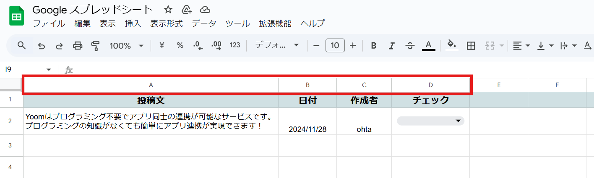Toggle italic formatting
This screenshot has height=178, width=594.
pyautogui.click(x=392, y=46)
